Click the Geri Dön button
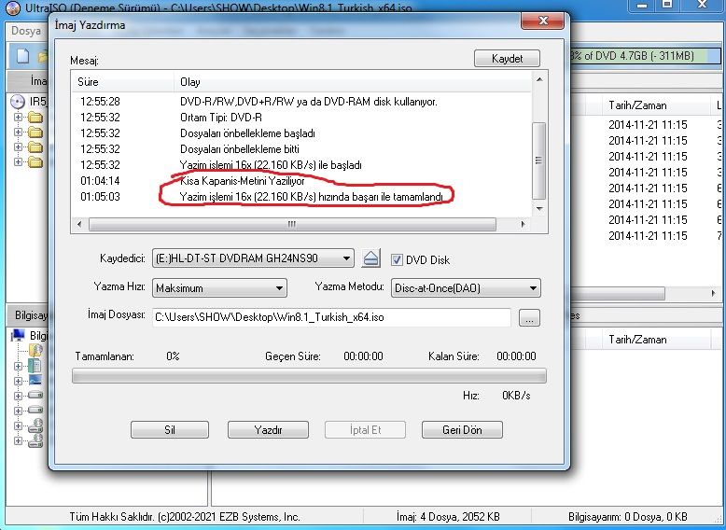Viewport: 726px width, 530px height. 462,429
